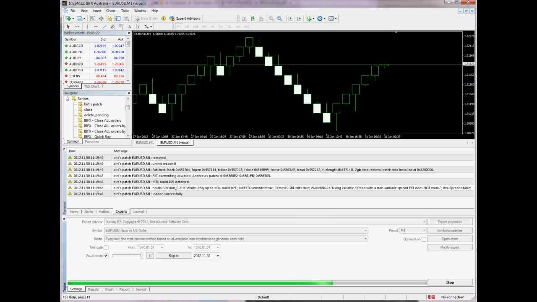Open the Model 'Every tick' dropdown
Image resolution: width=537 pixels, height=302 pixels.
[x=365, y=239]
